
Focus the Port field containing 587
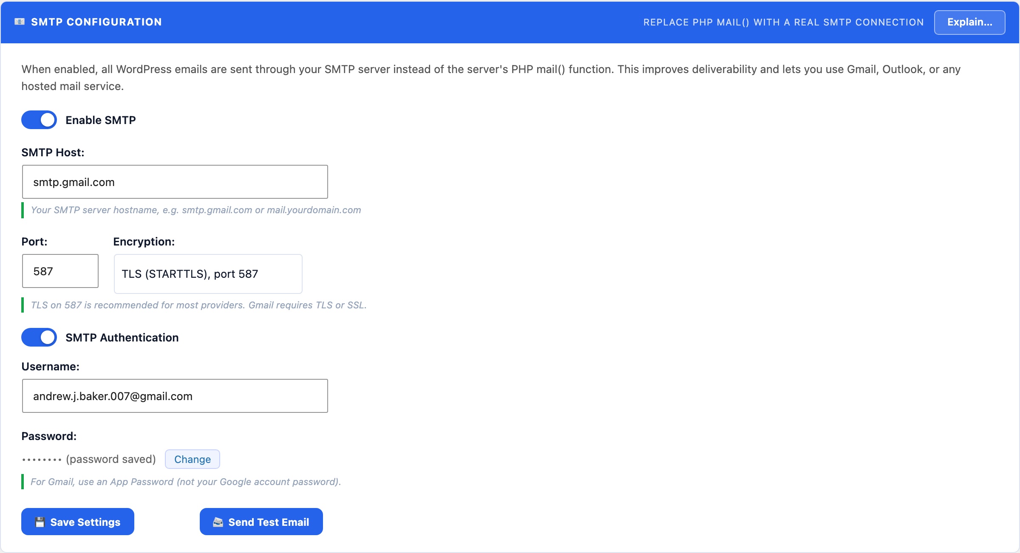point(60,271)
